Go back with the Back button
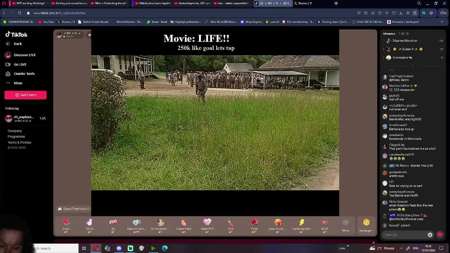Viewport: 450px width, 253px height. click(x=14, y=44)
